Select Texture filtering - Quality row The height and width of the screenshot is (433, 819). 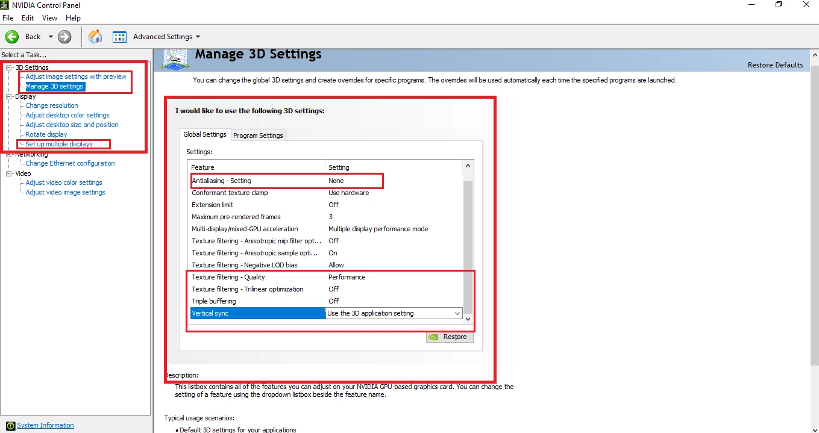(325, 277)
